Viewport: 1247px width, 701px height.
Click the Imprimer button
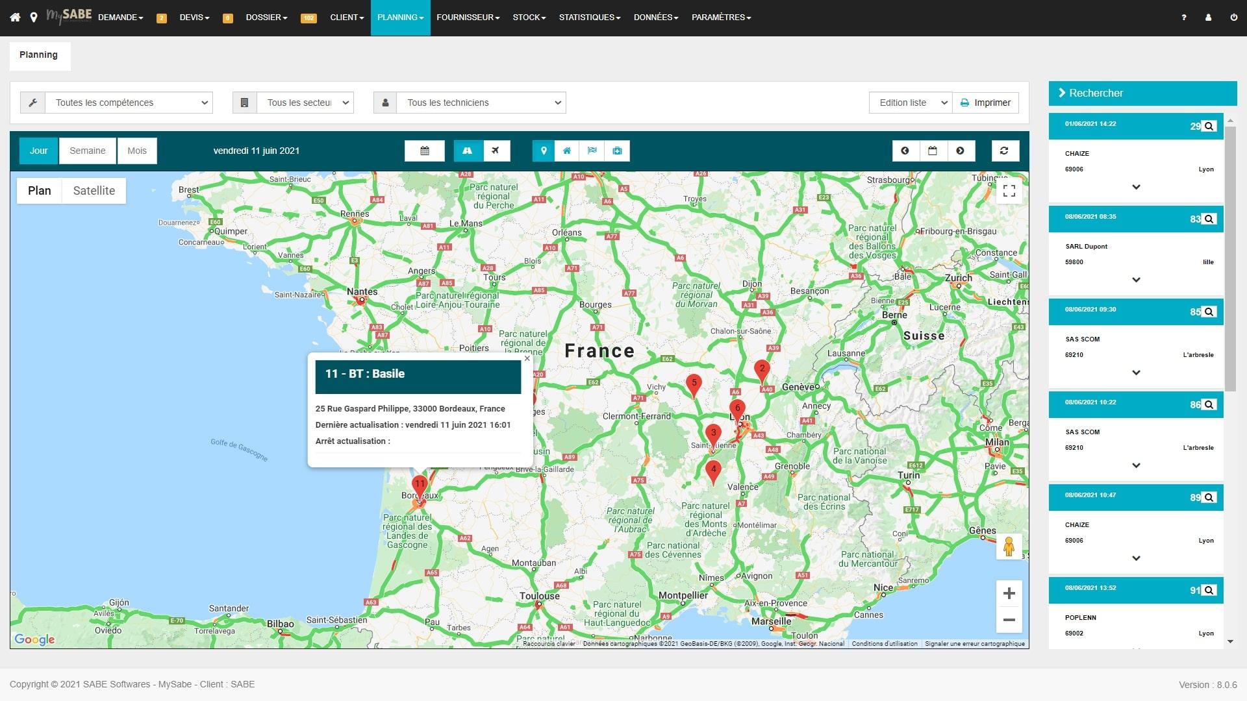click(985, 102)
